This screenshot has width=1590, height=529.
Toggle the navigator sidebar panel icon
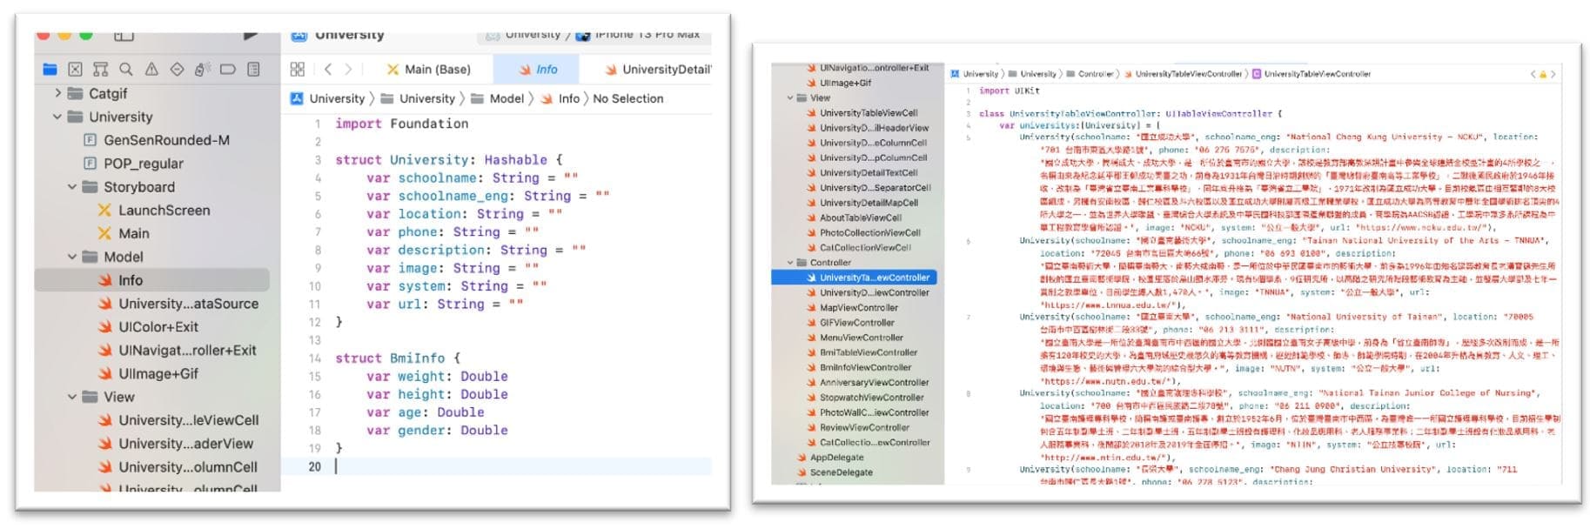pos(124,37)
